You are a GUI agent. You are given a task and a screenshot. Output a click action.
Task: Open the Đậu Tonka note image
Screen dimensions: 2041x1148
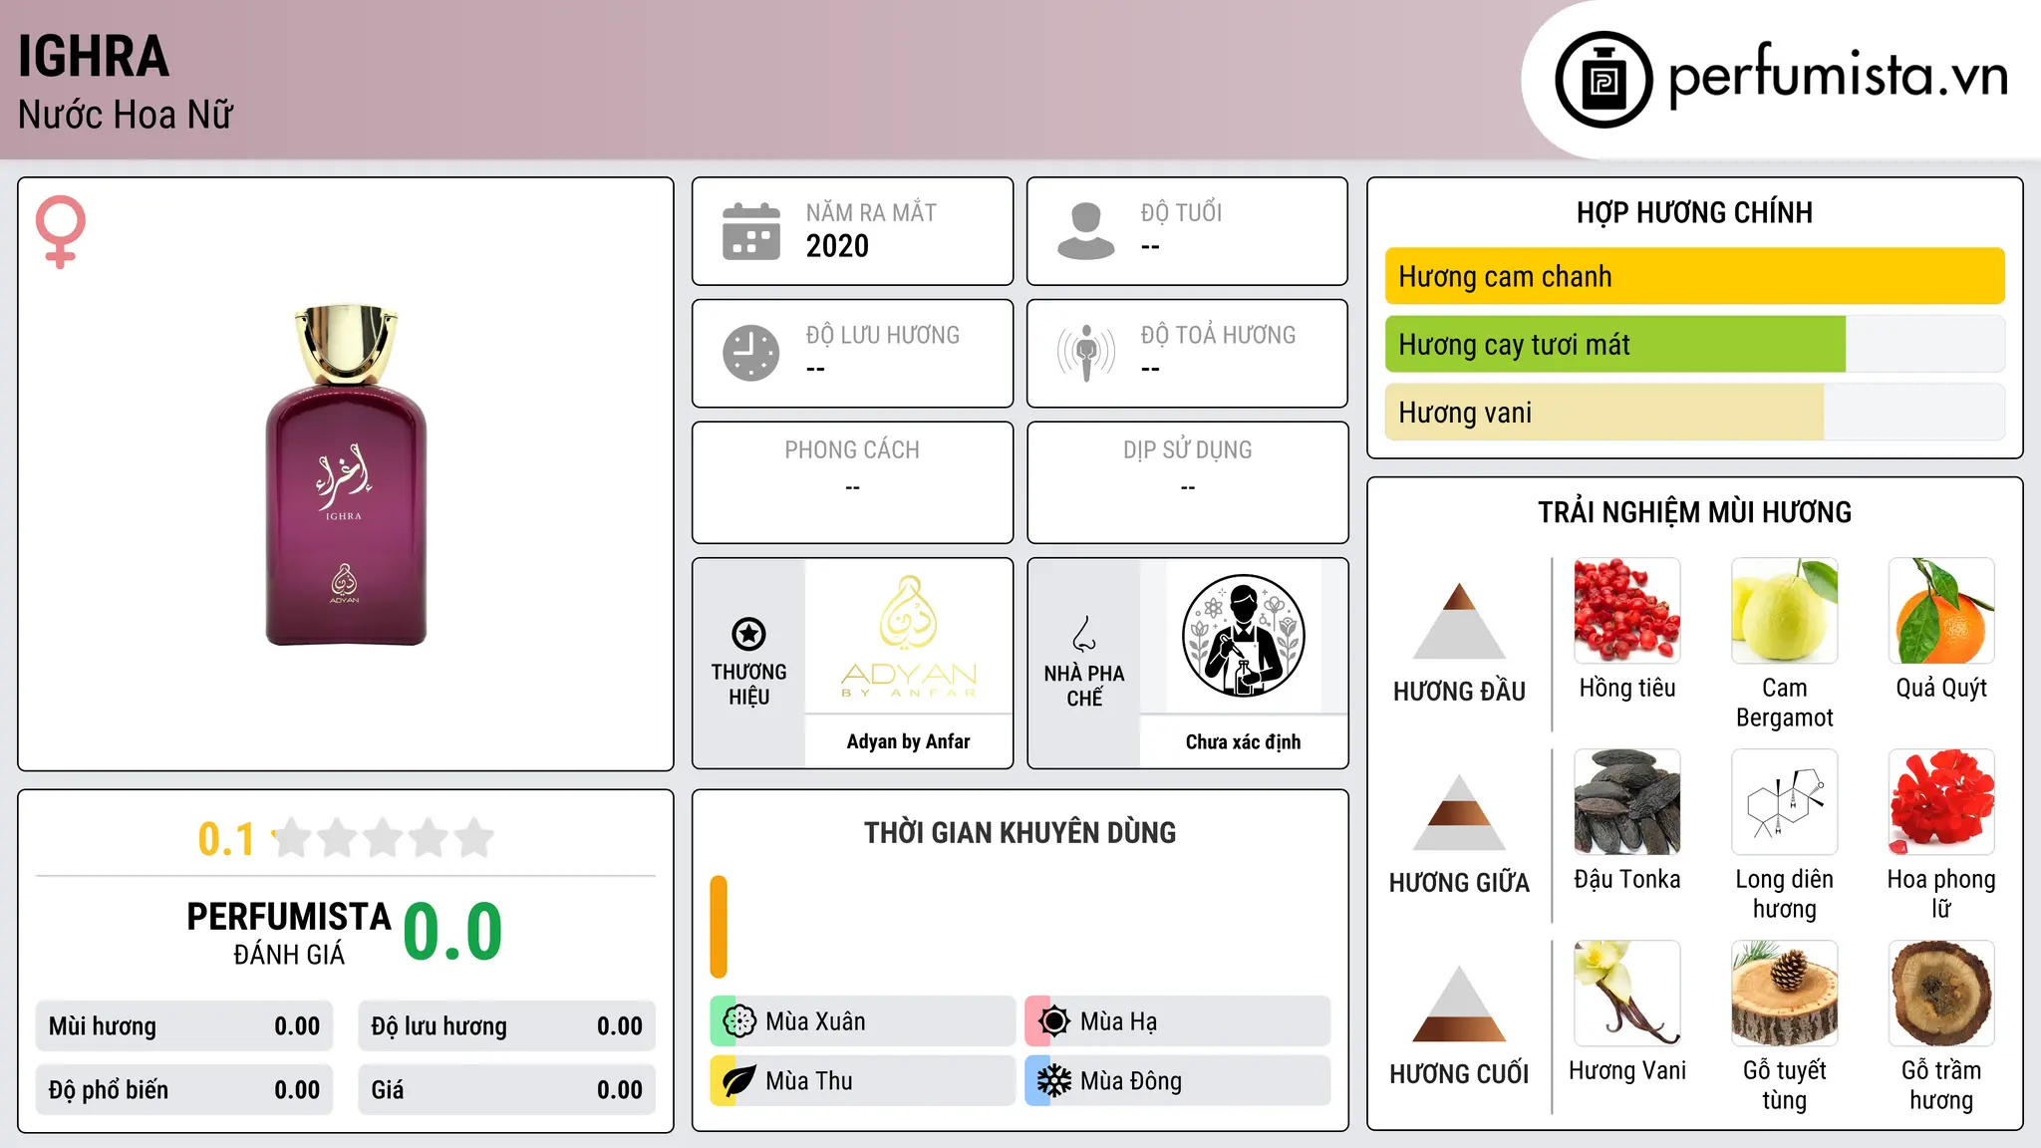[x=1627, y=802]
